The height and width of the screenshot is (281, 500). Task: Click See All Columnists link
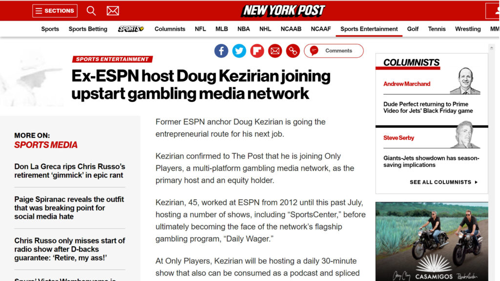443,182
